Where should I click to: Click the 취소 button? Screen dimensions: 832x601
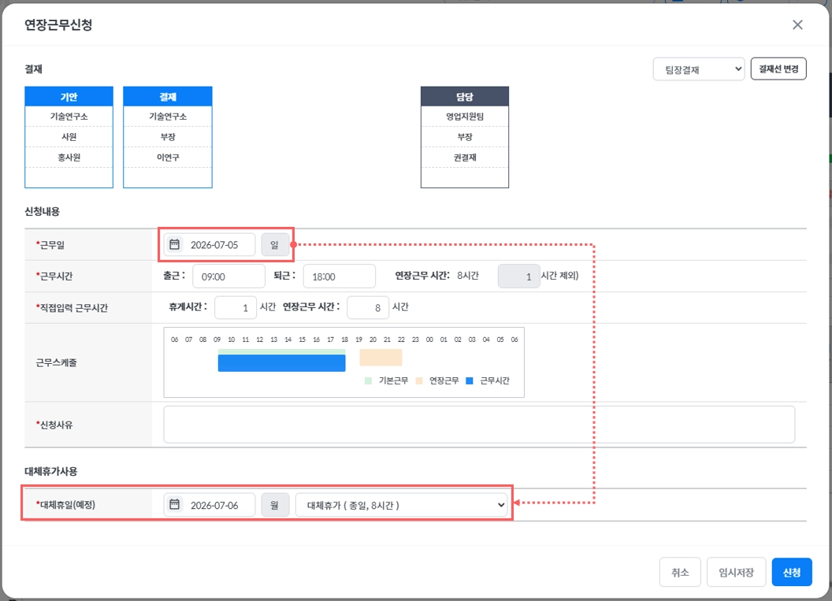click(680, 573)
